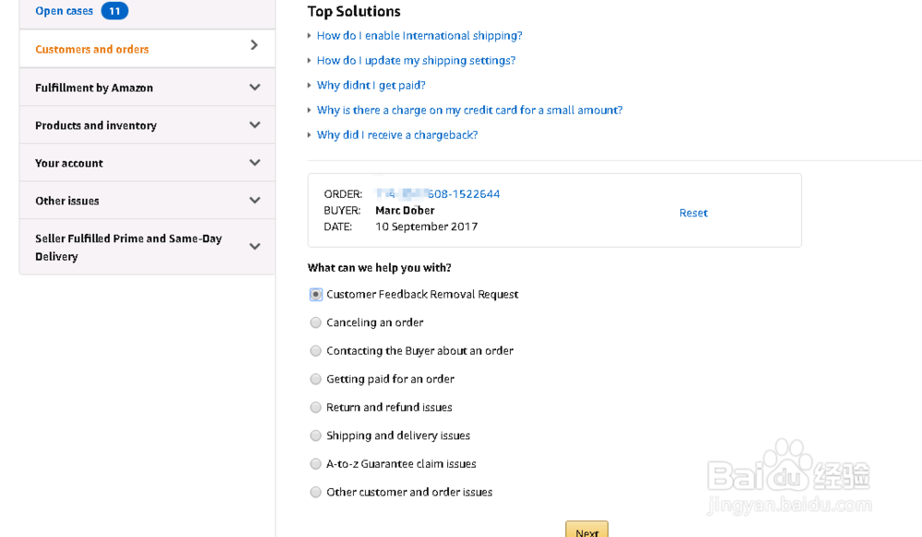Image resolution: width=922 pixels, height=537 pixels.
Task: Select Contacting the Buyer about an order
Action: (315, 351)
